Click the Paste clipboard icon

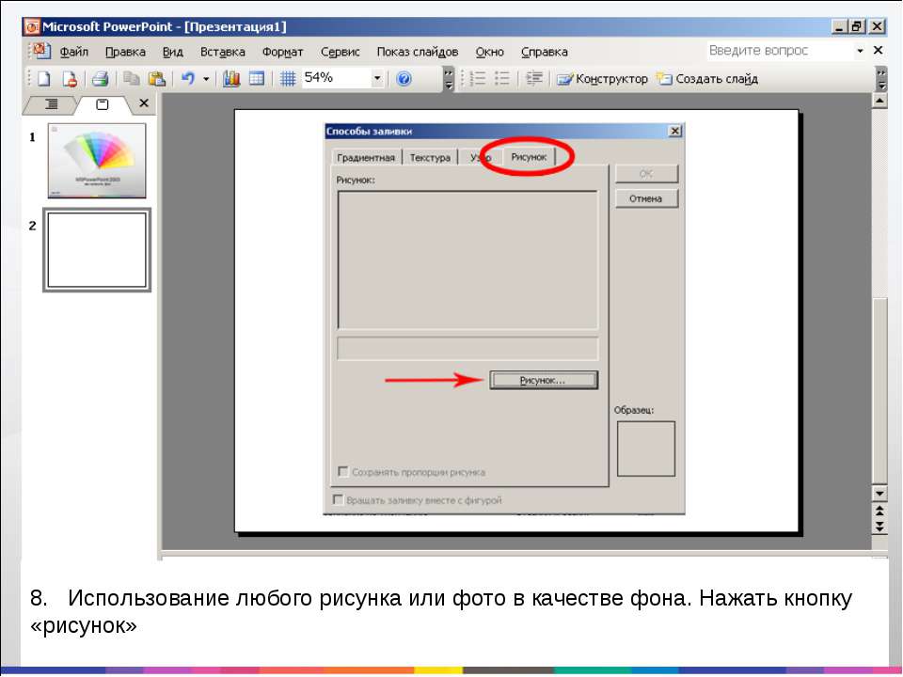click(156, 79)
